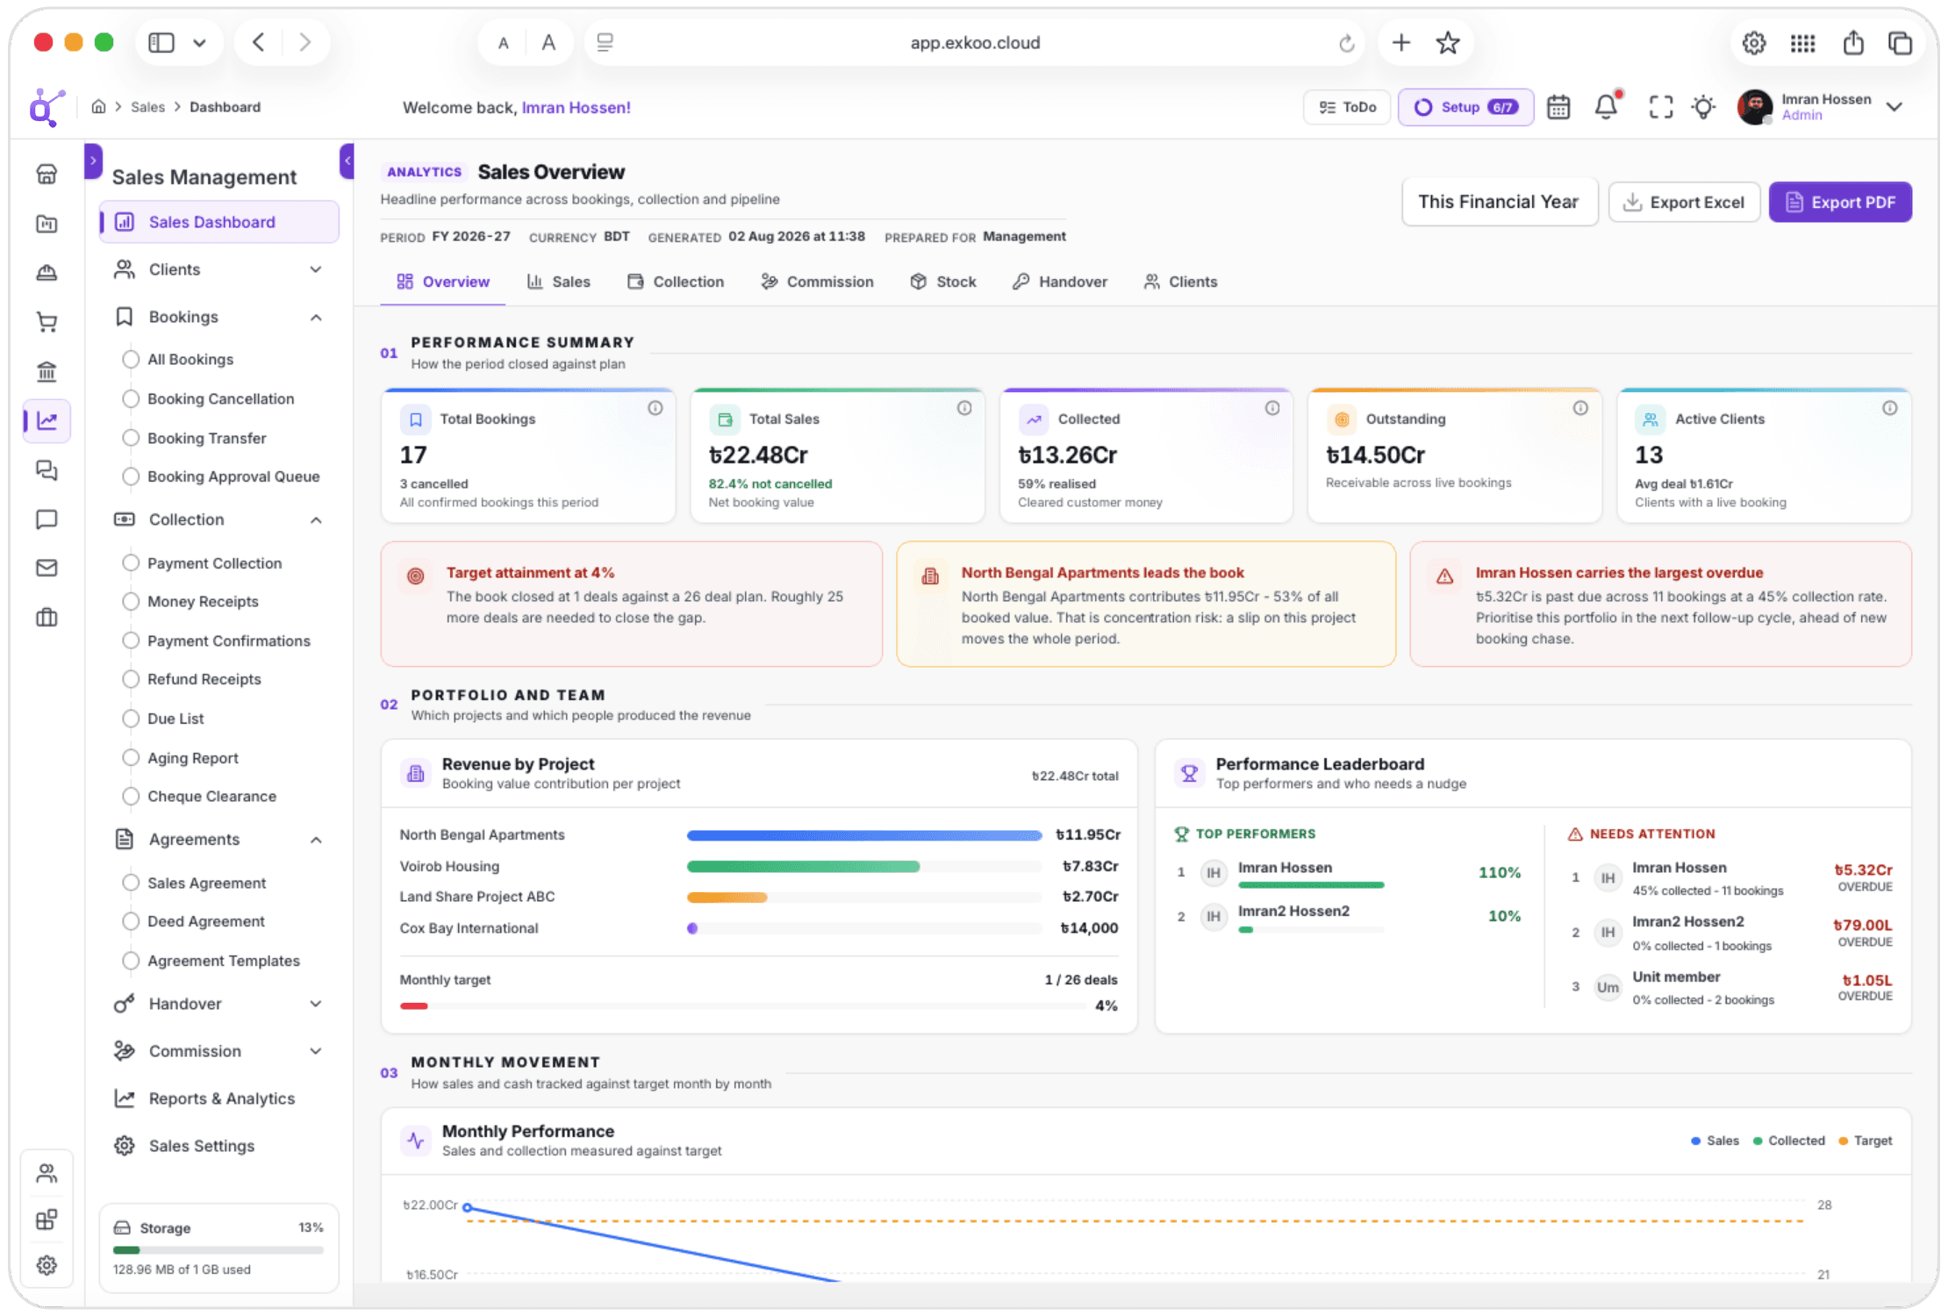Select the sales chart icon in left rail
Image resolution: width=1948 pixels, height=1316 pixels.
tap(47, 421)
